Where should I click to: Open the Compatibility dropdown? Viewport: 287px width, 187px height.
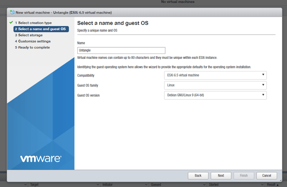click(215, 75)
